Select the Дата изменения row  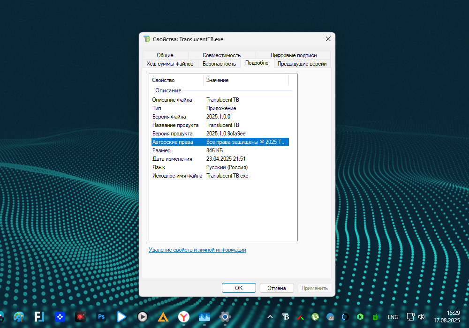click(220, 159)
